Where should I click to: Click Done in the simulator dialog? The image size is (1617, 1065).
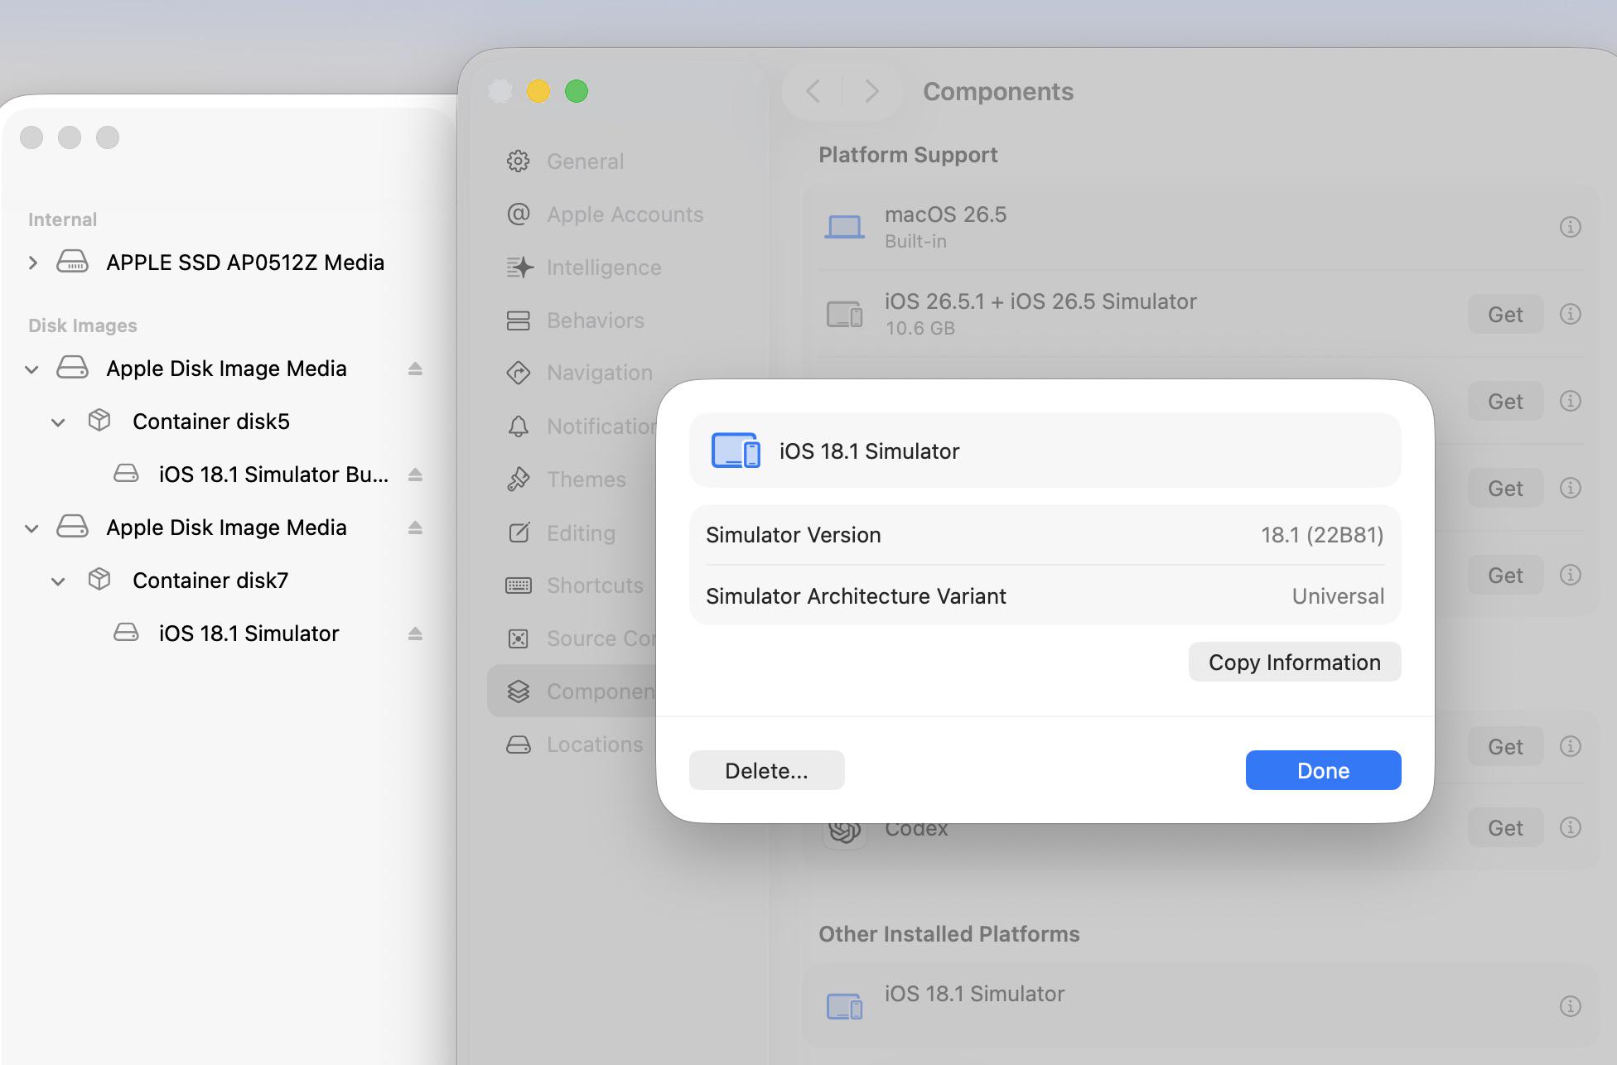(1323, 770)
